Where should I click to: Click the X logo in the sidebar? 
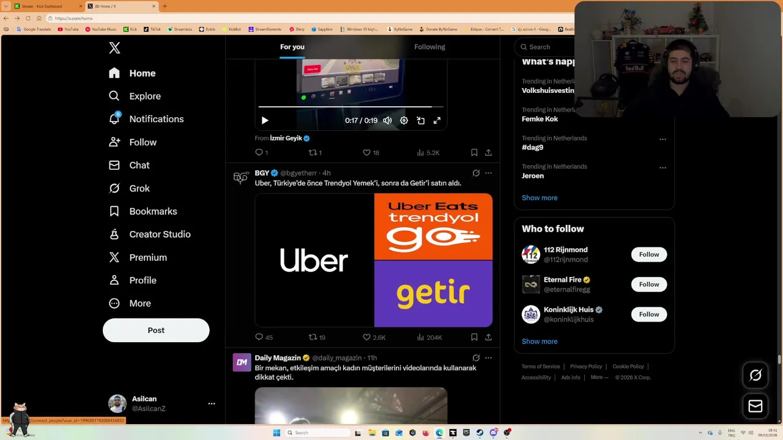click(x=114, y=48)
